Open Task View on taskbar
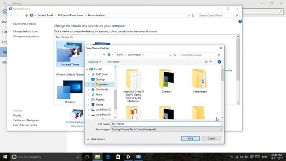286x161 pixels. click(87, 157)
